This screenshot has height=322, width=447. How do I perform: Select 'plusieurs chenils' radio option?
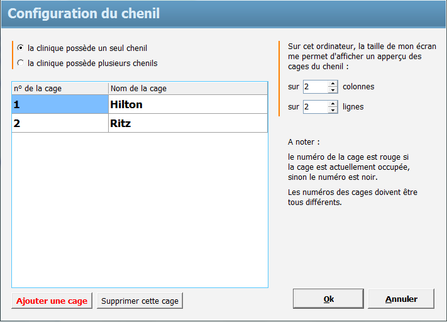pos(21,63)
